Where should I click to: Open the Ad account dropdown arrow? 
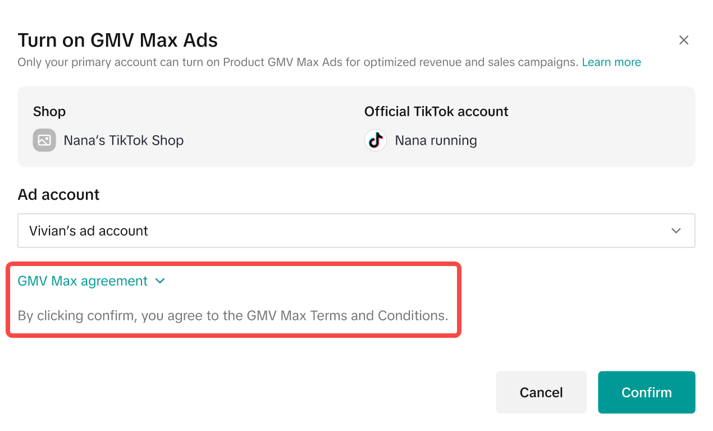676,231
